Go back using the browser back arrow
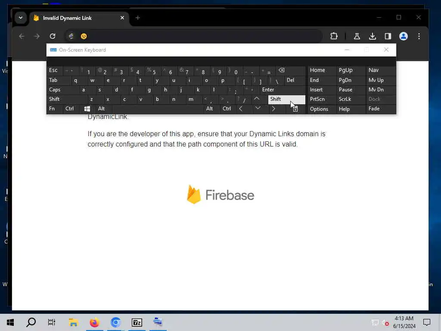The height and width of the screenshot is (331, 441). [22, 36]
